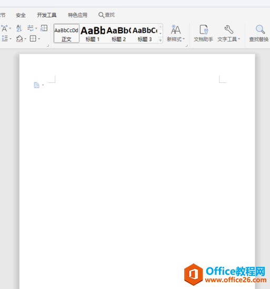The height and width of the screenshot is (289, 270).
Task: Click the table layout icon in the ribbon
Action: 44,28
